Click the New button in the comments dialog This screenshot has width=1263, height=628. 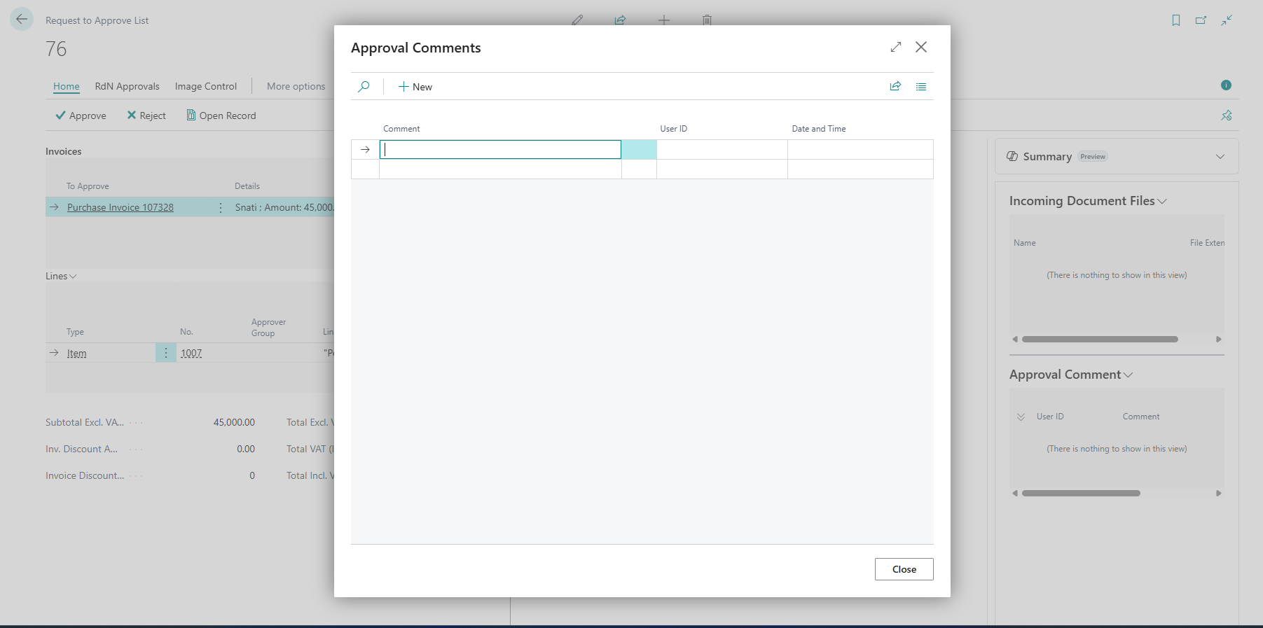(x=415, y=87)
